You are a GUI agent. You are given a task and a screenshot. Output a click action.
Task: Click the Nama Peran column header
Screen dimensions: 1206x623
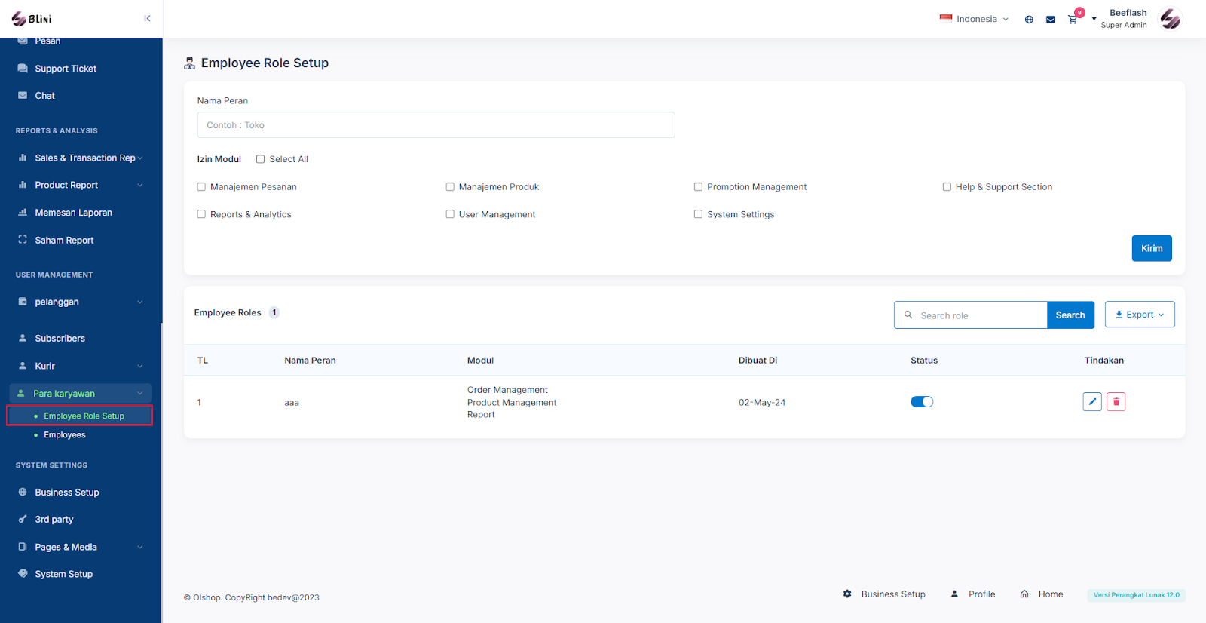tap(310, 361)
